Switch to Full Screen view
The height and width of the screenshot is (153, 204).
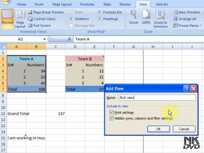point(39,25)
